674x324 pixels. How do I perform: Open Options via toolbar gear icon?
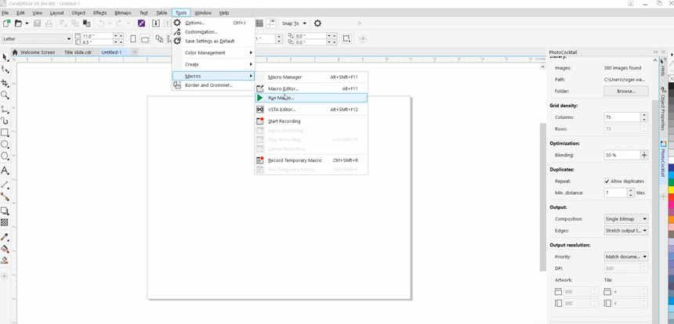click(317, 23)
